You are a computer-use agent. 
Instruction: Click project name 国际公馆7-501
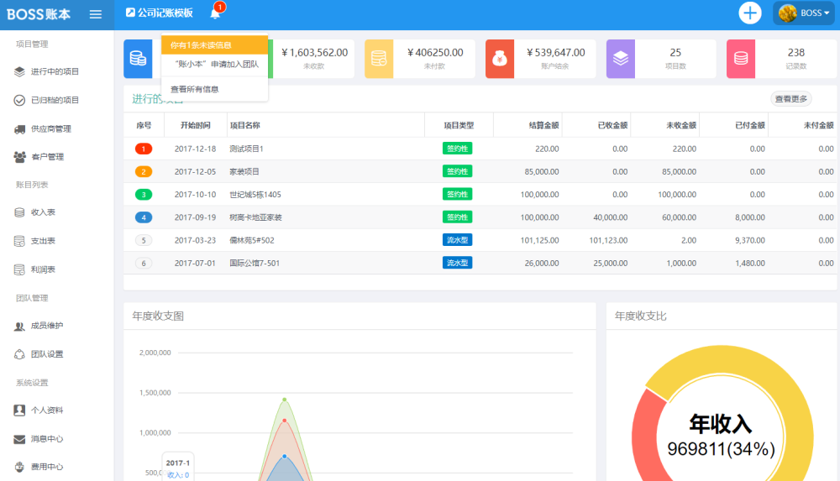click(255, 263)
